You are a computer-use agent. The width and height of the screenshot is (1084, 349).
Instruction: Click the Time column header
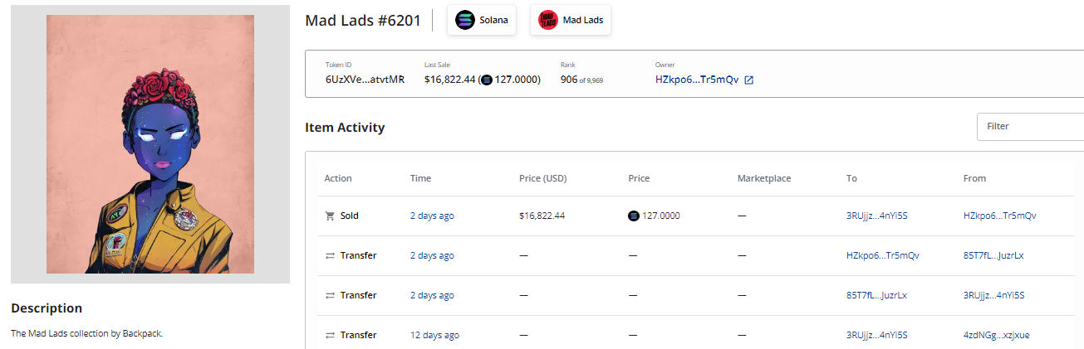(420, 178)
